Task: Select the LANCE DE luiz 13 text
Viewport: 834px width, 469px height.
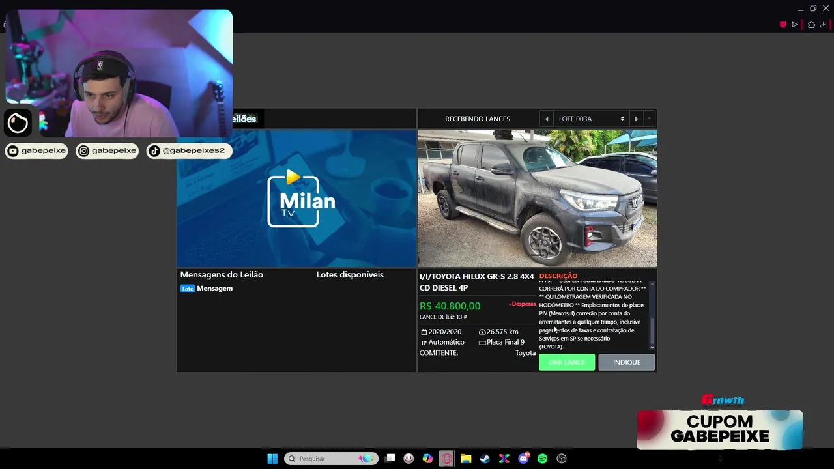Action: (443, 317)
